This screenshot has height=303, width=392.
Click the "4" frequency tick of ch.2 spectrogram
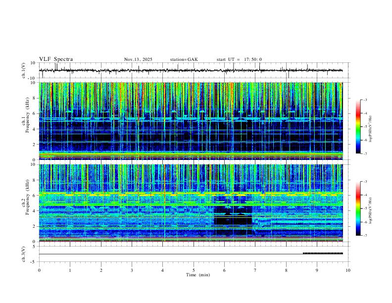(x=34, y=211)
